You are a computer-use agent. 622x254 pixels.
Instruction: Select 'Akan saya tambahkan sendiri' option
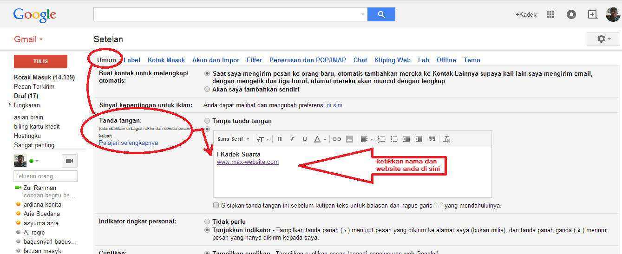[207, 89]
